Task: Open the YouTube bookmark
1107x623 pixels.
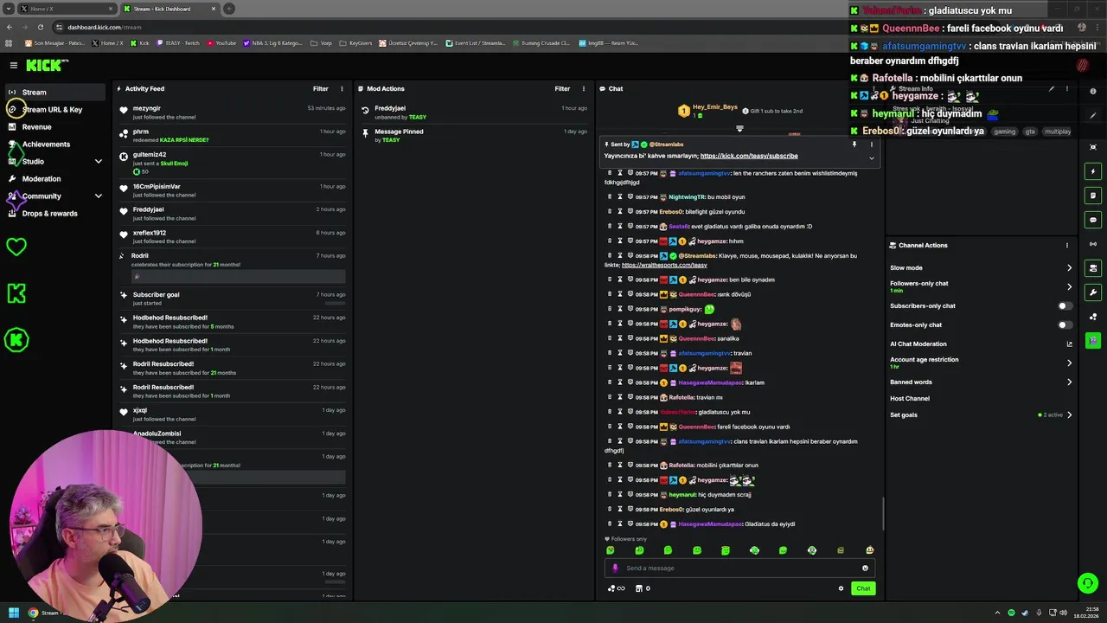Action: click(x=222, y=42)
